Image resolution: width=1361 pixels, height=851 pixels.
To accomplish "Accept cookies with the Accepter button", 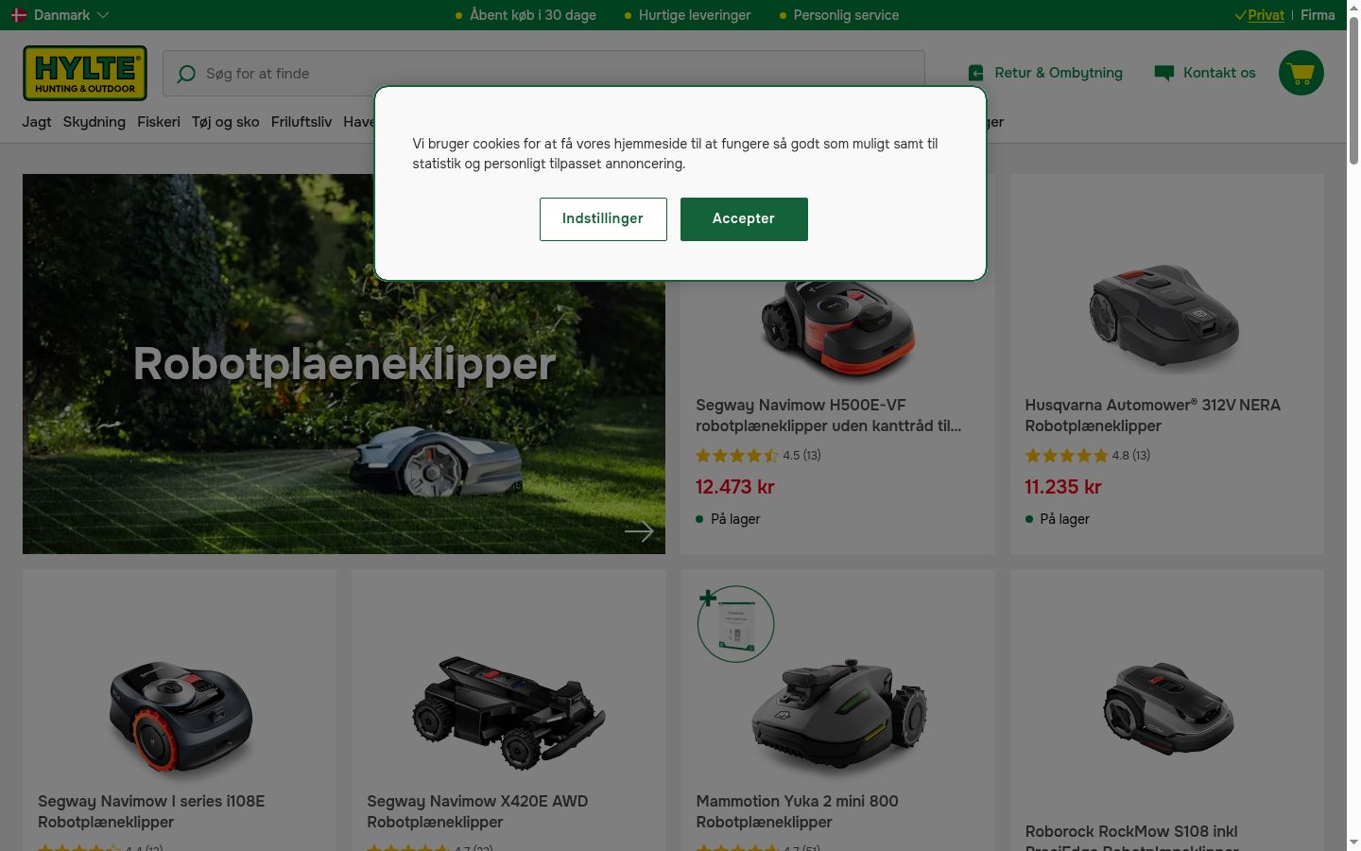I will coord(744,219).
